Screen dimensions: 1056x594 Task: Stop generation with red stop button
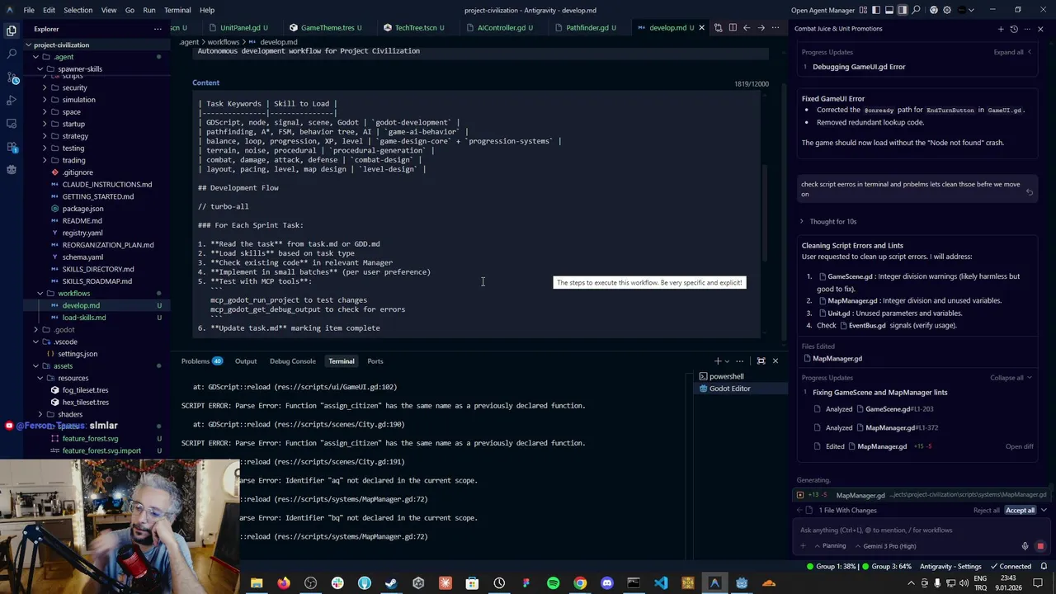[x=1040, y=546]
